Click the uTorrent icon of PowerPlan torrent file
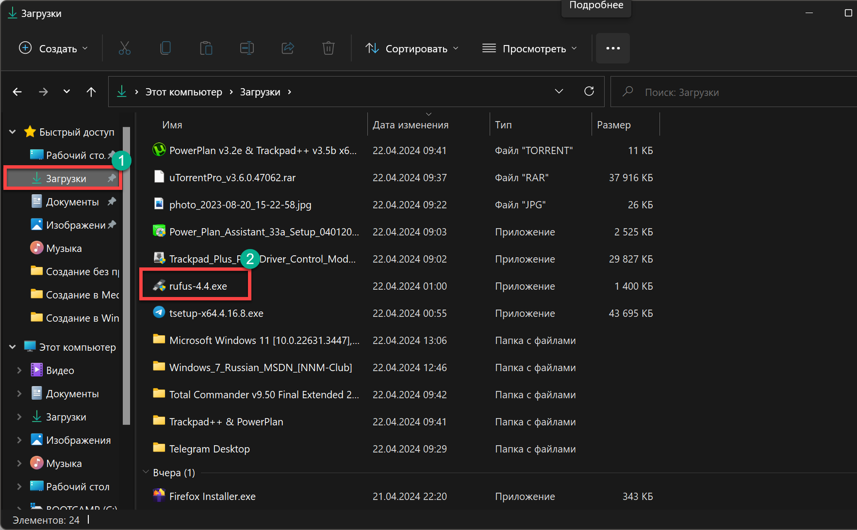This screenshot has height=530, width=857. click(159, 150)
